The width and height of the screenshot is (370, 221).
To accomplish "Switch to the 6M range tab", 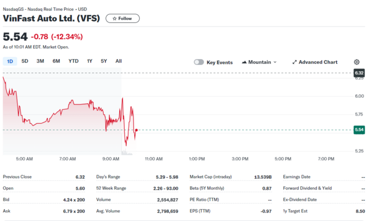I will [x=56, y=61].
